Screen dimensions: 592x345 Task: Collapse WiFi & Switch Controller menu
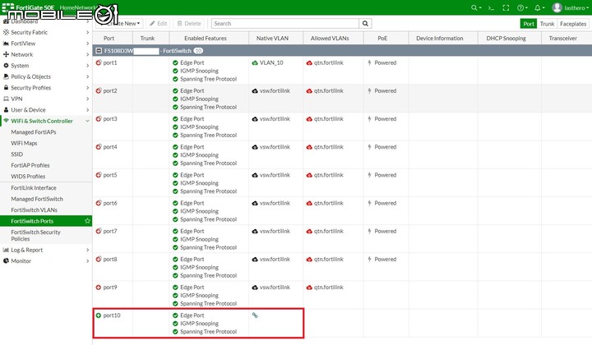tap(88, 121)
